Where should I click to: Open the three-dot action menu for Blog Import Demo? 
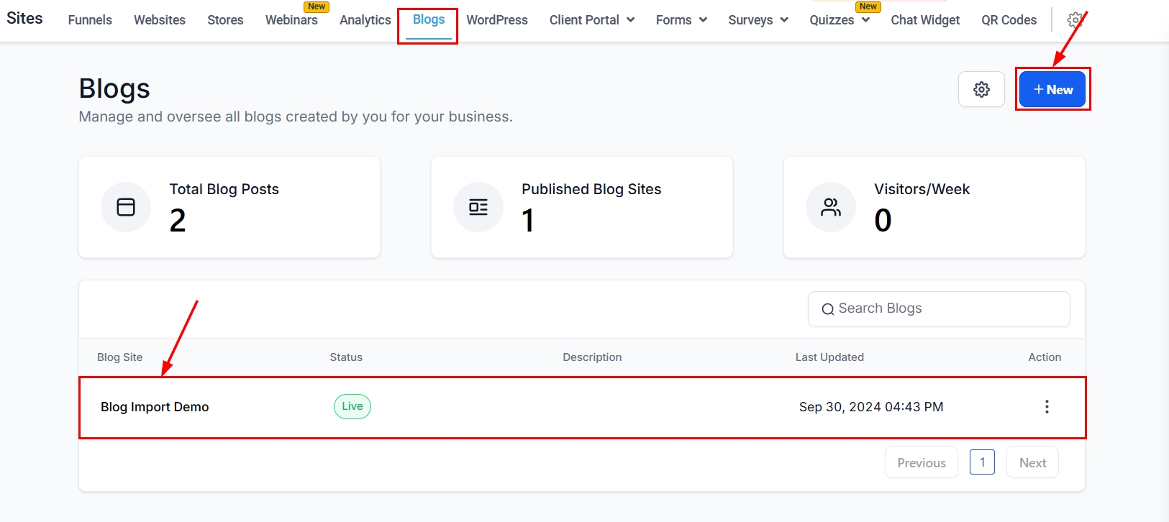click(1047, 407)
